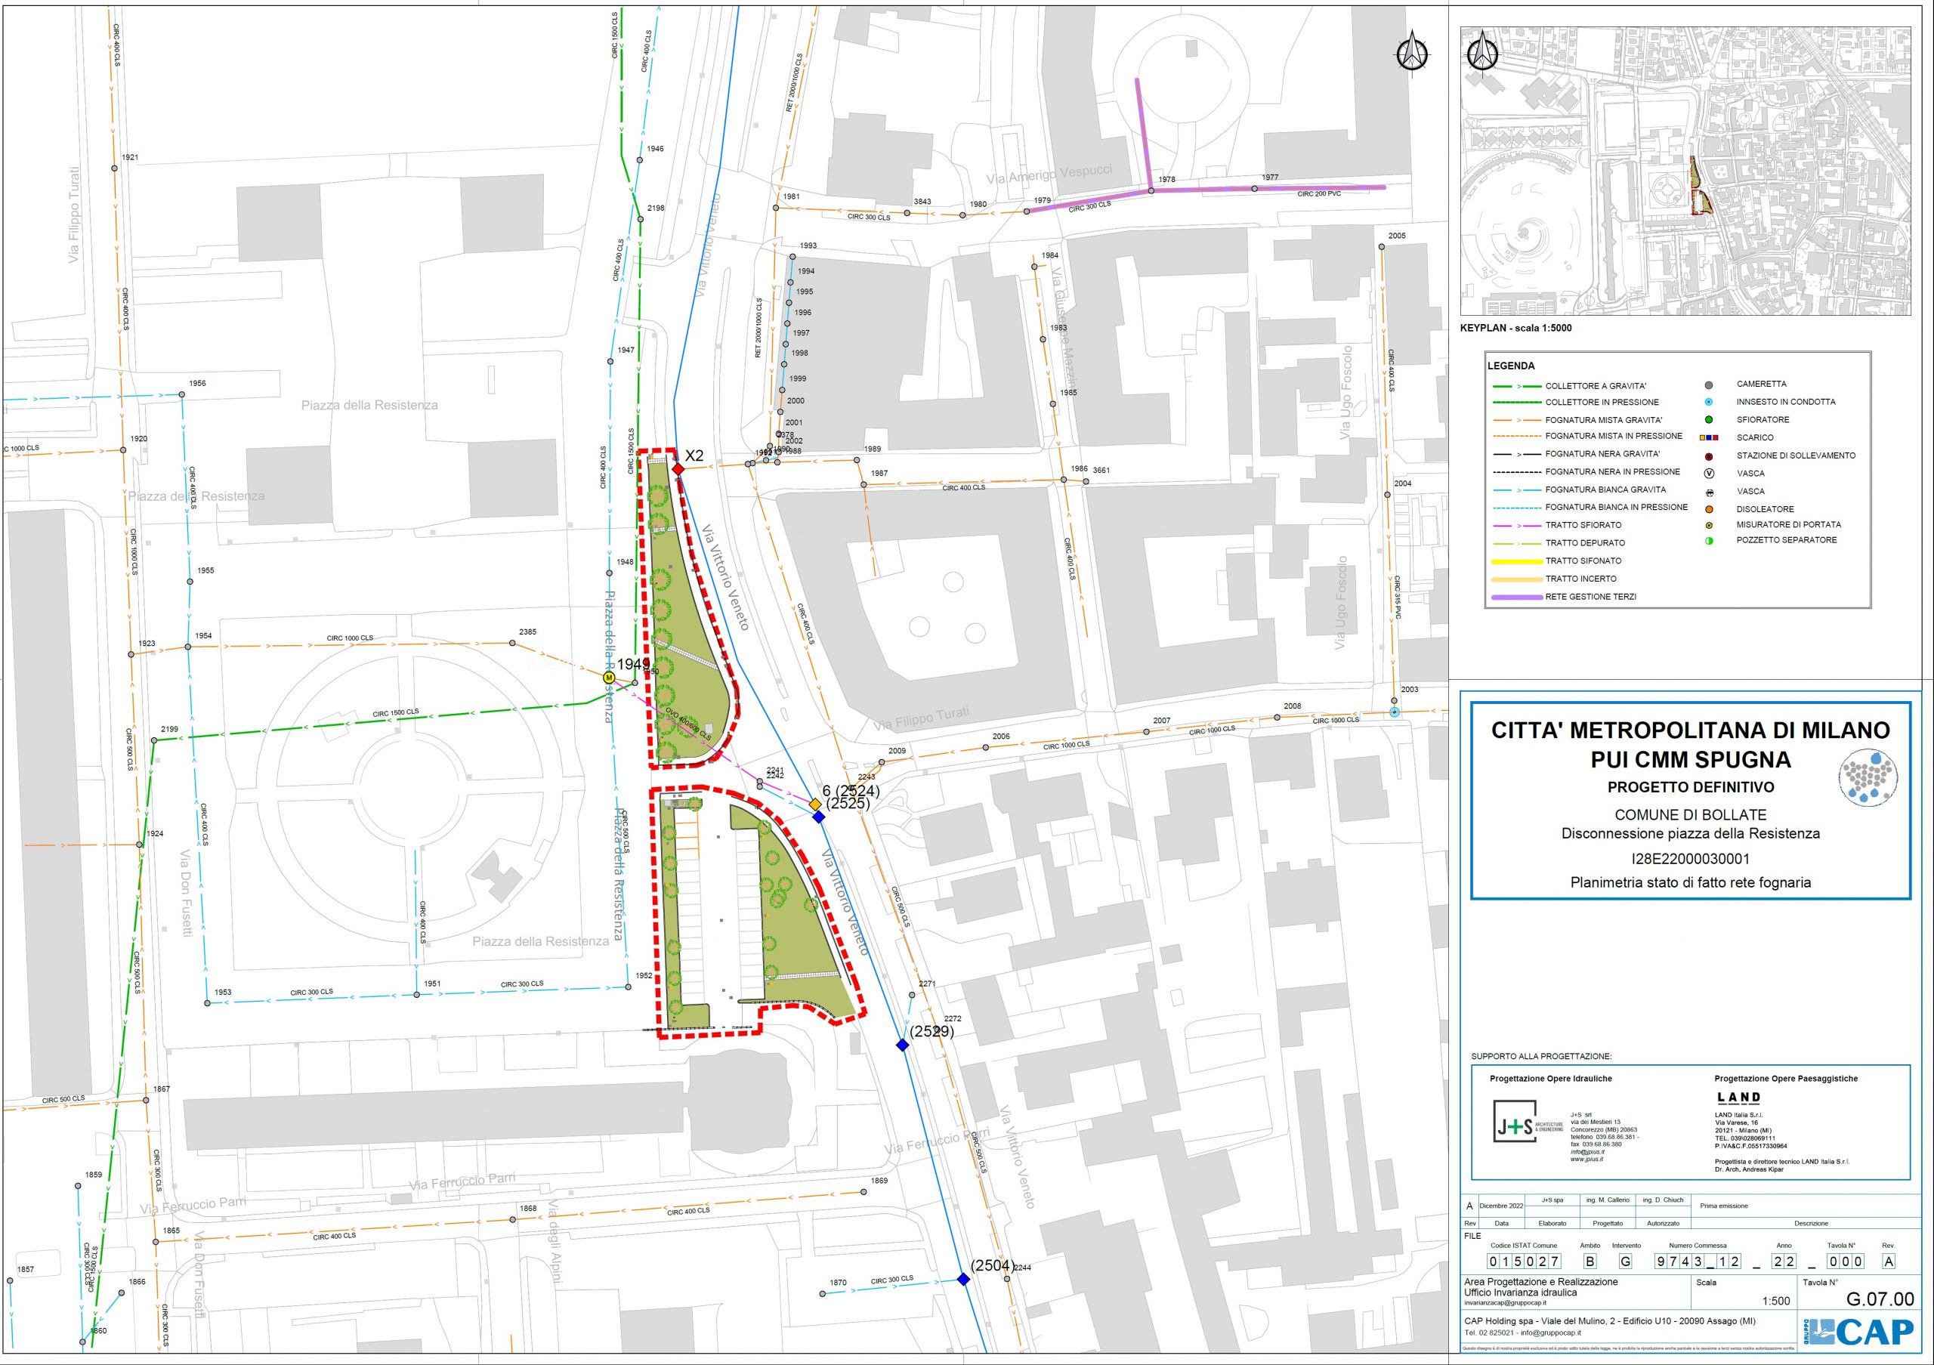Click the orange diamond marker 6 (2524)
The image size is (1934, 1365).
[815, 805]
